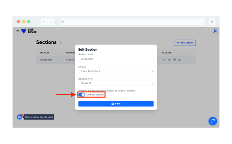Click the pencil edit icon for Voyage test
The height and width of the screenshot is (144, 232).
[x=164, y=60]
